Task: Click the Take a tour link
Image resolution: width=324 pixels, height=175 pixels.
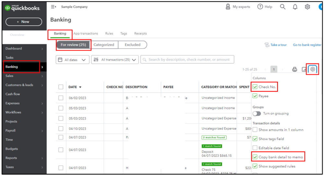Action: click(278, 45)
